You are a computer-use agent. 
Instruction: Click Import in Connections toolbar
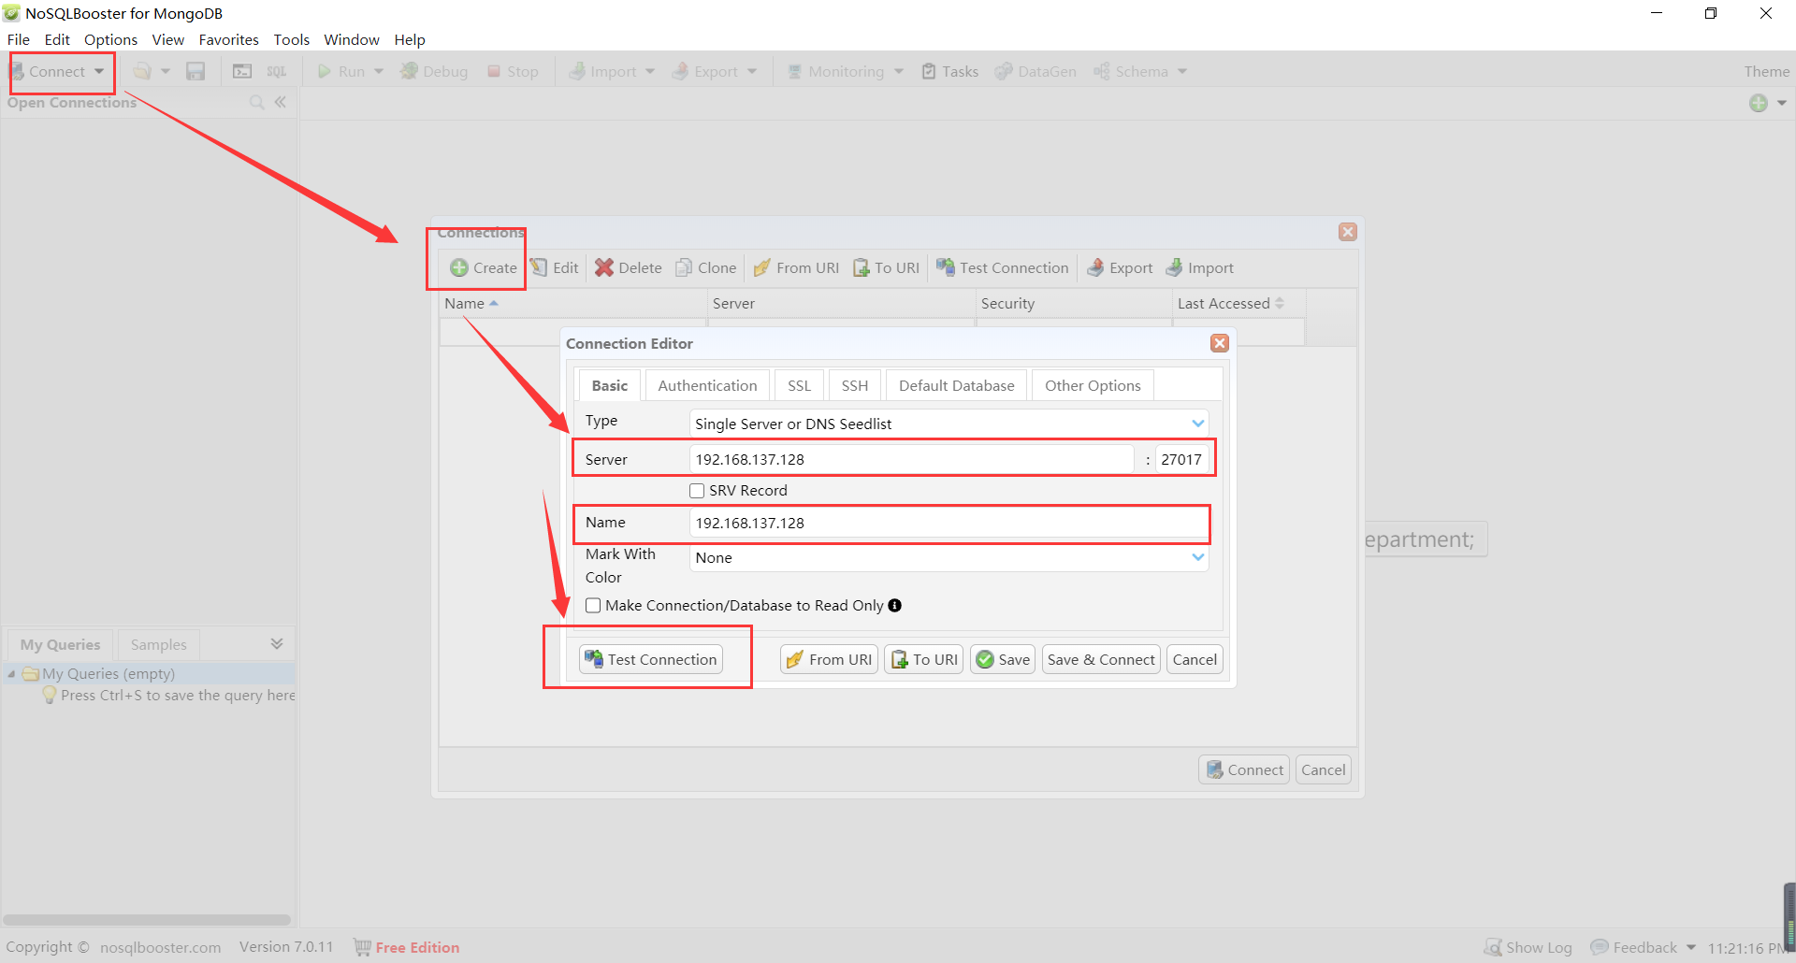[x=1200, y=267]
